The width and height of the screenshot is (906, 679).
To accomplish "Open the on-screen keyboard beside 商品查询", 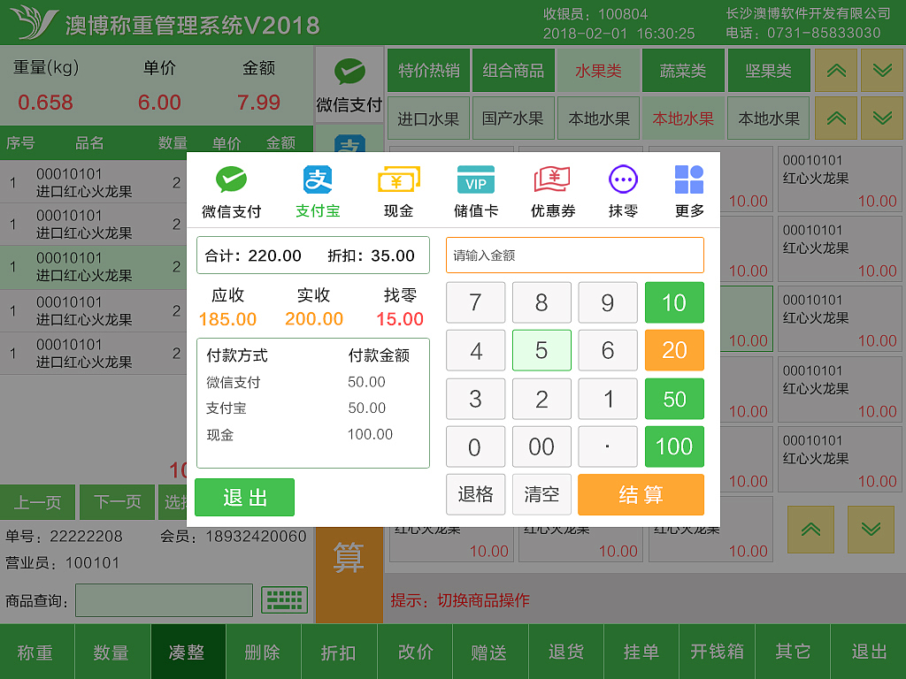I will tap(282, 600).
